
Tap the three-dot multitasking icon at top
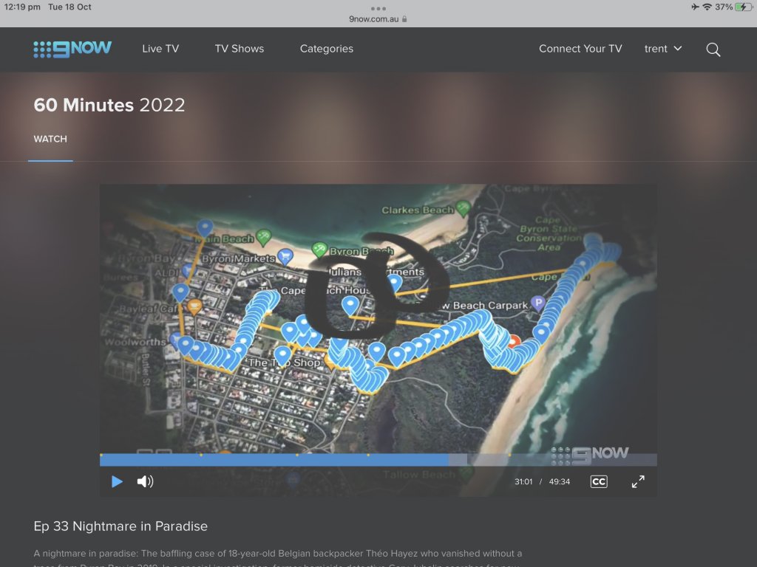(378, 8)
